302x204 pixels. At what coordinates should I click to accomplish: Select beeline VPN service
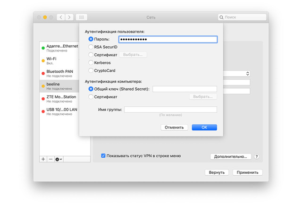click(59, 86)
